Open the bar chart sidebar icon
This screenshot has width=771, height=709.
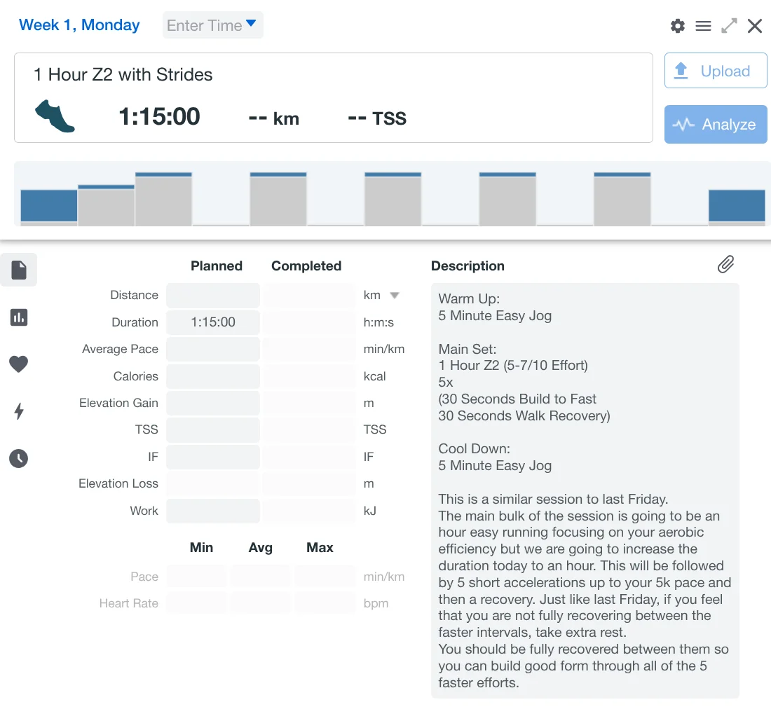point(19,317)
